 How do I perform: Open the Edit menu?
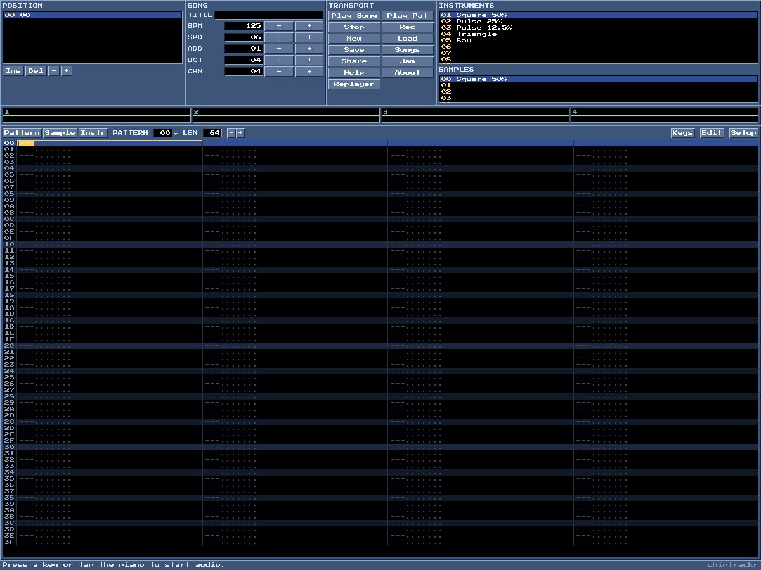coord(712,133)
